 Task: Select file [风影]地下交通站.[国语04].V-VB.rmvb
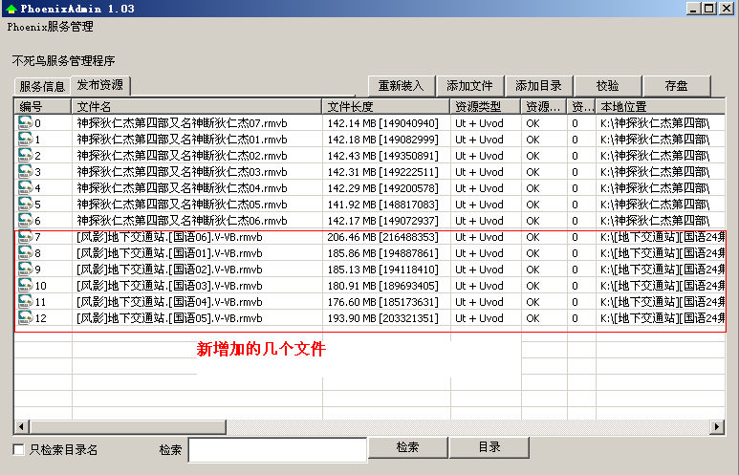click(169, 302)
